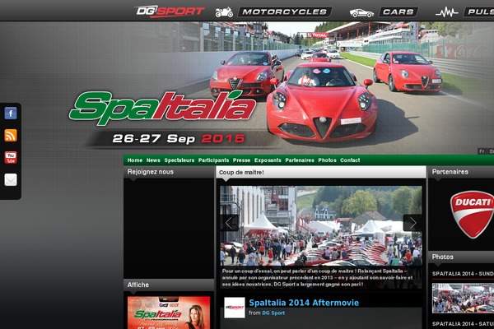Click the DG Sport logo
The width and height of the screenshot is (494, 329).
pos(170,12)
